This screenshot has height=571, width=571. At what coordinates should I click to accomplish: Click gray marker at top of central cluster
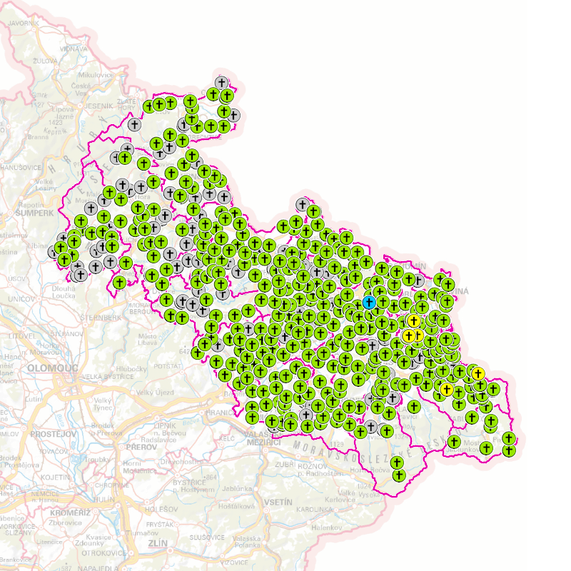pos(302,206)
